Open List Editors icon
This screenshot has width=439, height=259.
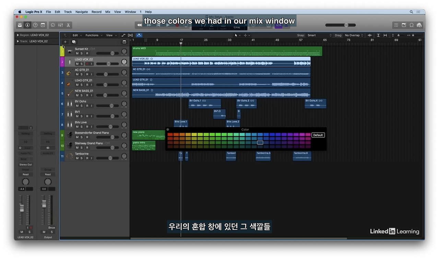coord(396,25)
